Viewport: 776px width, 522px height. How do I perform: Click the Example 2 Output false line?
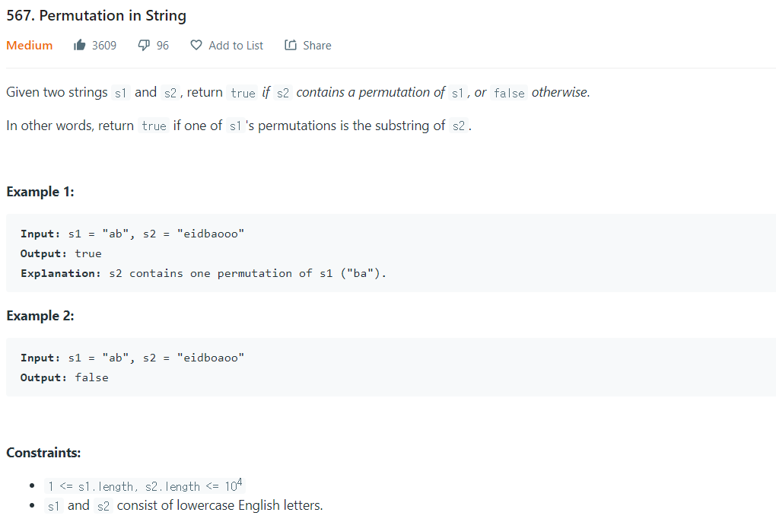[65, 377]
